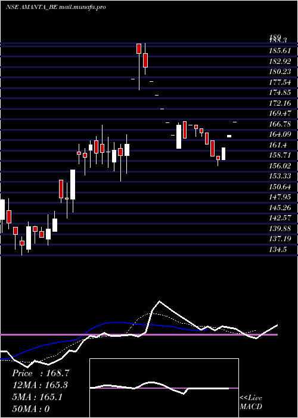Screen dimensions: 298x418
Task: Click the 156.02 price axis label
Action: (x=280, y=166)
